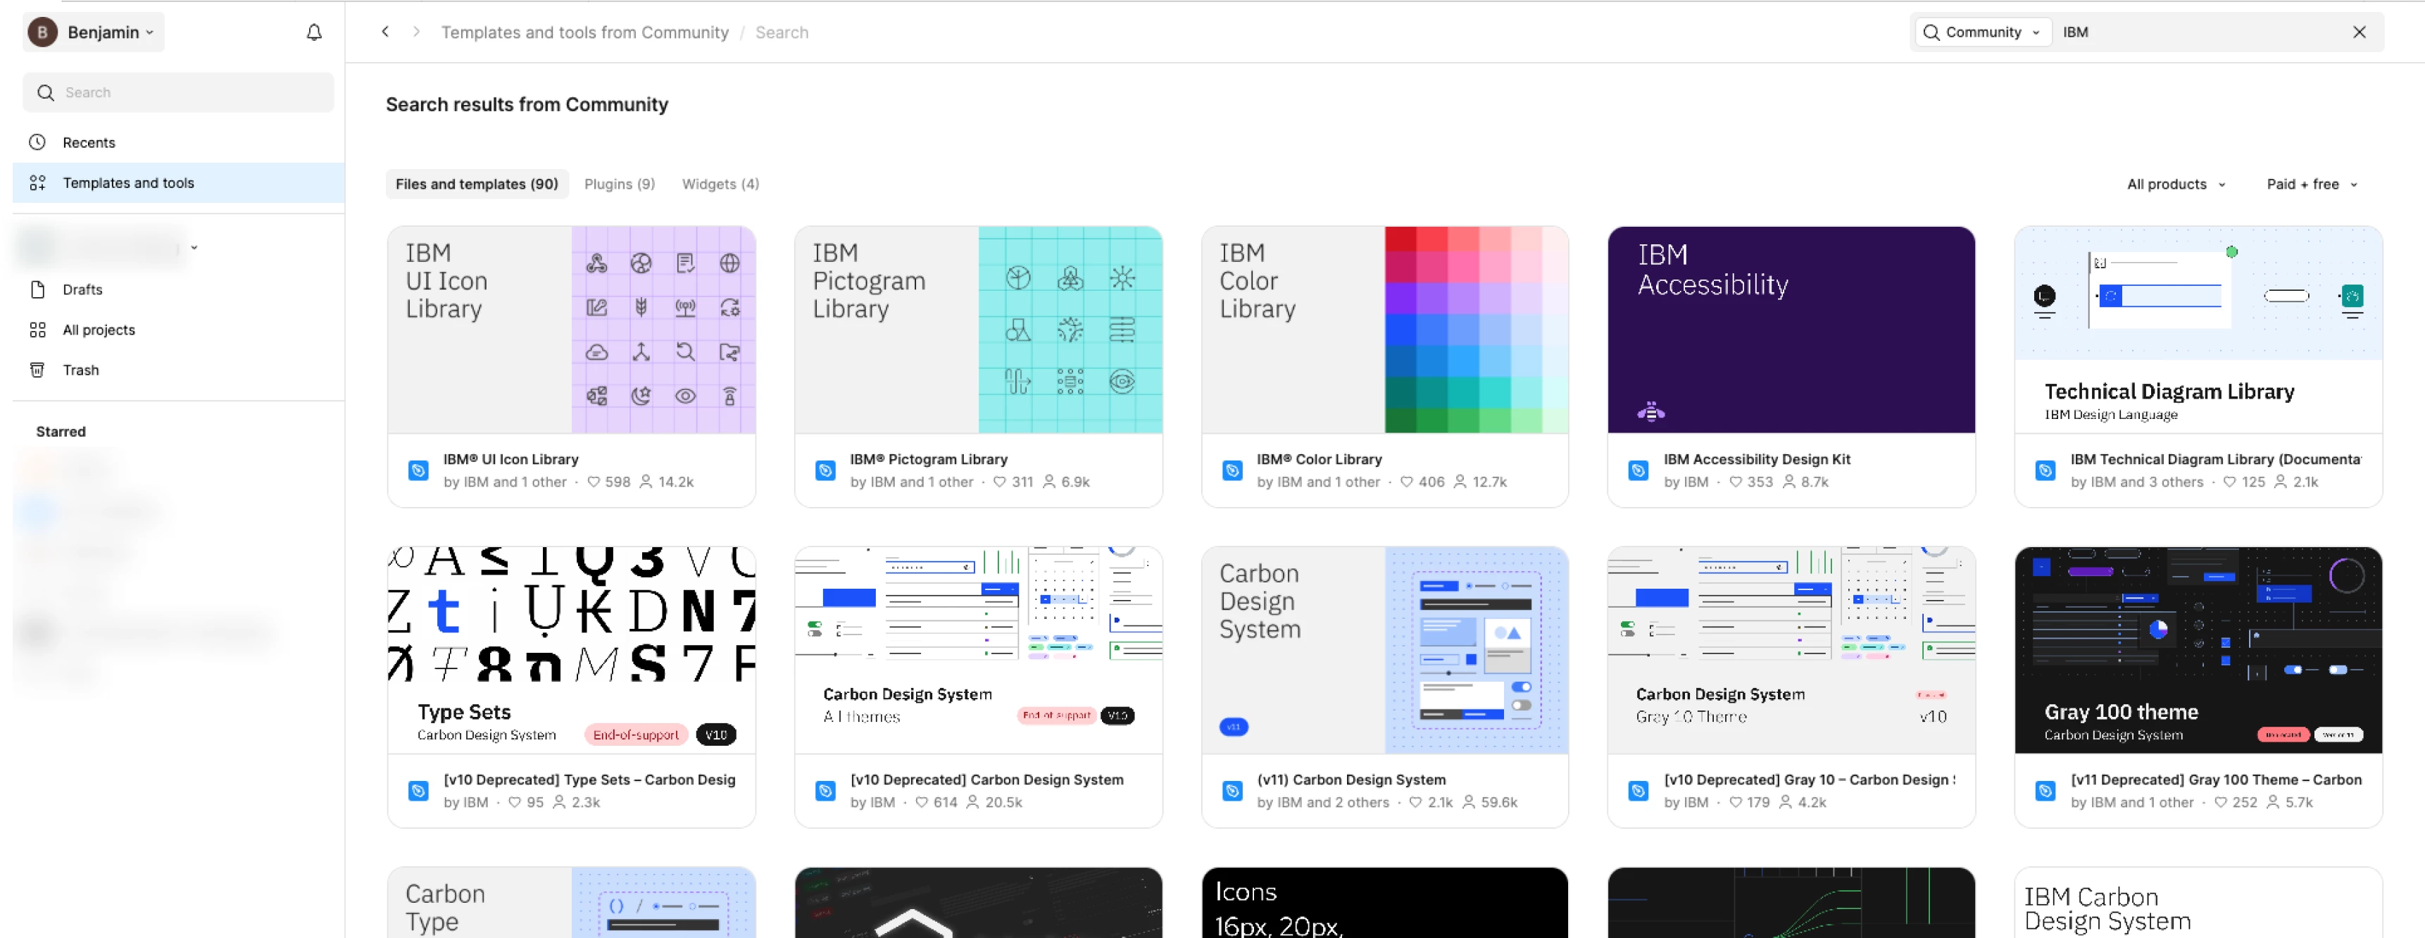2425x938 pixels.
Task: Open the All products filter dropdown
Action: tap(2176, 184)
